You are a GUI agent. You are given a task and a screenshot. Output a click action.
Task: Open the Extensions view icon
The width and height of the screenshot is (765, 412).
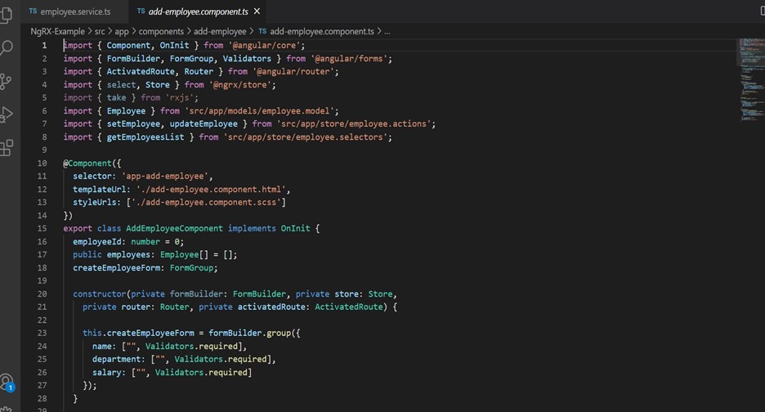(7, 147)
